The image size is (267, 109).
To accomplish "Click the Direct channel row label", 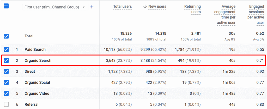I will [x=30, y=71].
